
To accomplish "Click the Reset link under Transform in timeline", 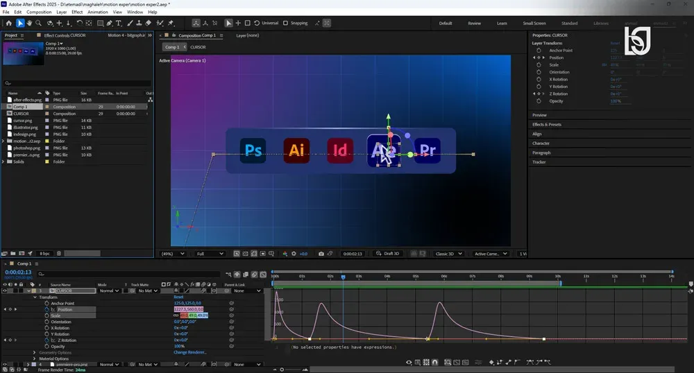I will point(178,297).
